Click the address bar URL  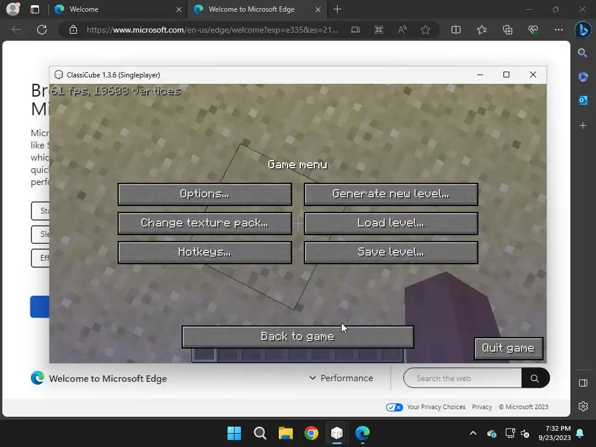click(212, 30)
